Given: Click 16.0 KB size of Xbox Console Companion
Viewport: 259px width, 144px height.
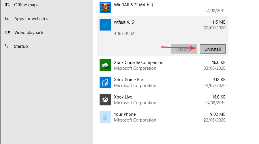Looking at the screenshot, I should [x=219, y=62].
